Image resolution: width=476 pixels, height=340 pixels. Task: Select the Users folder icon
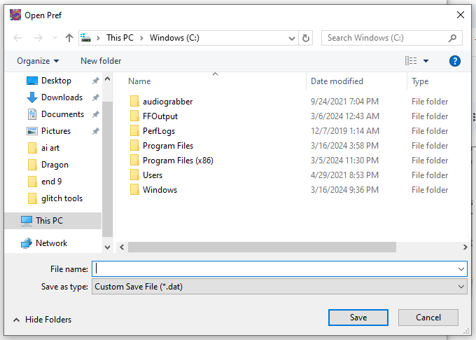(134, 175)
